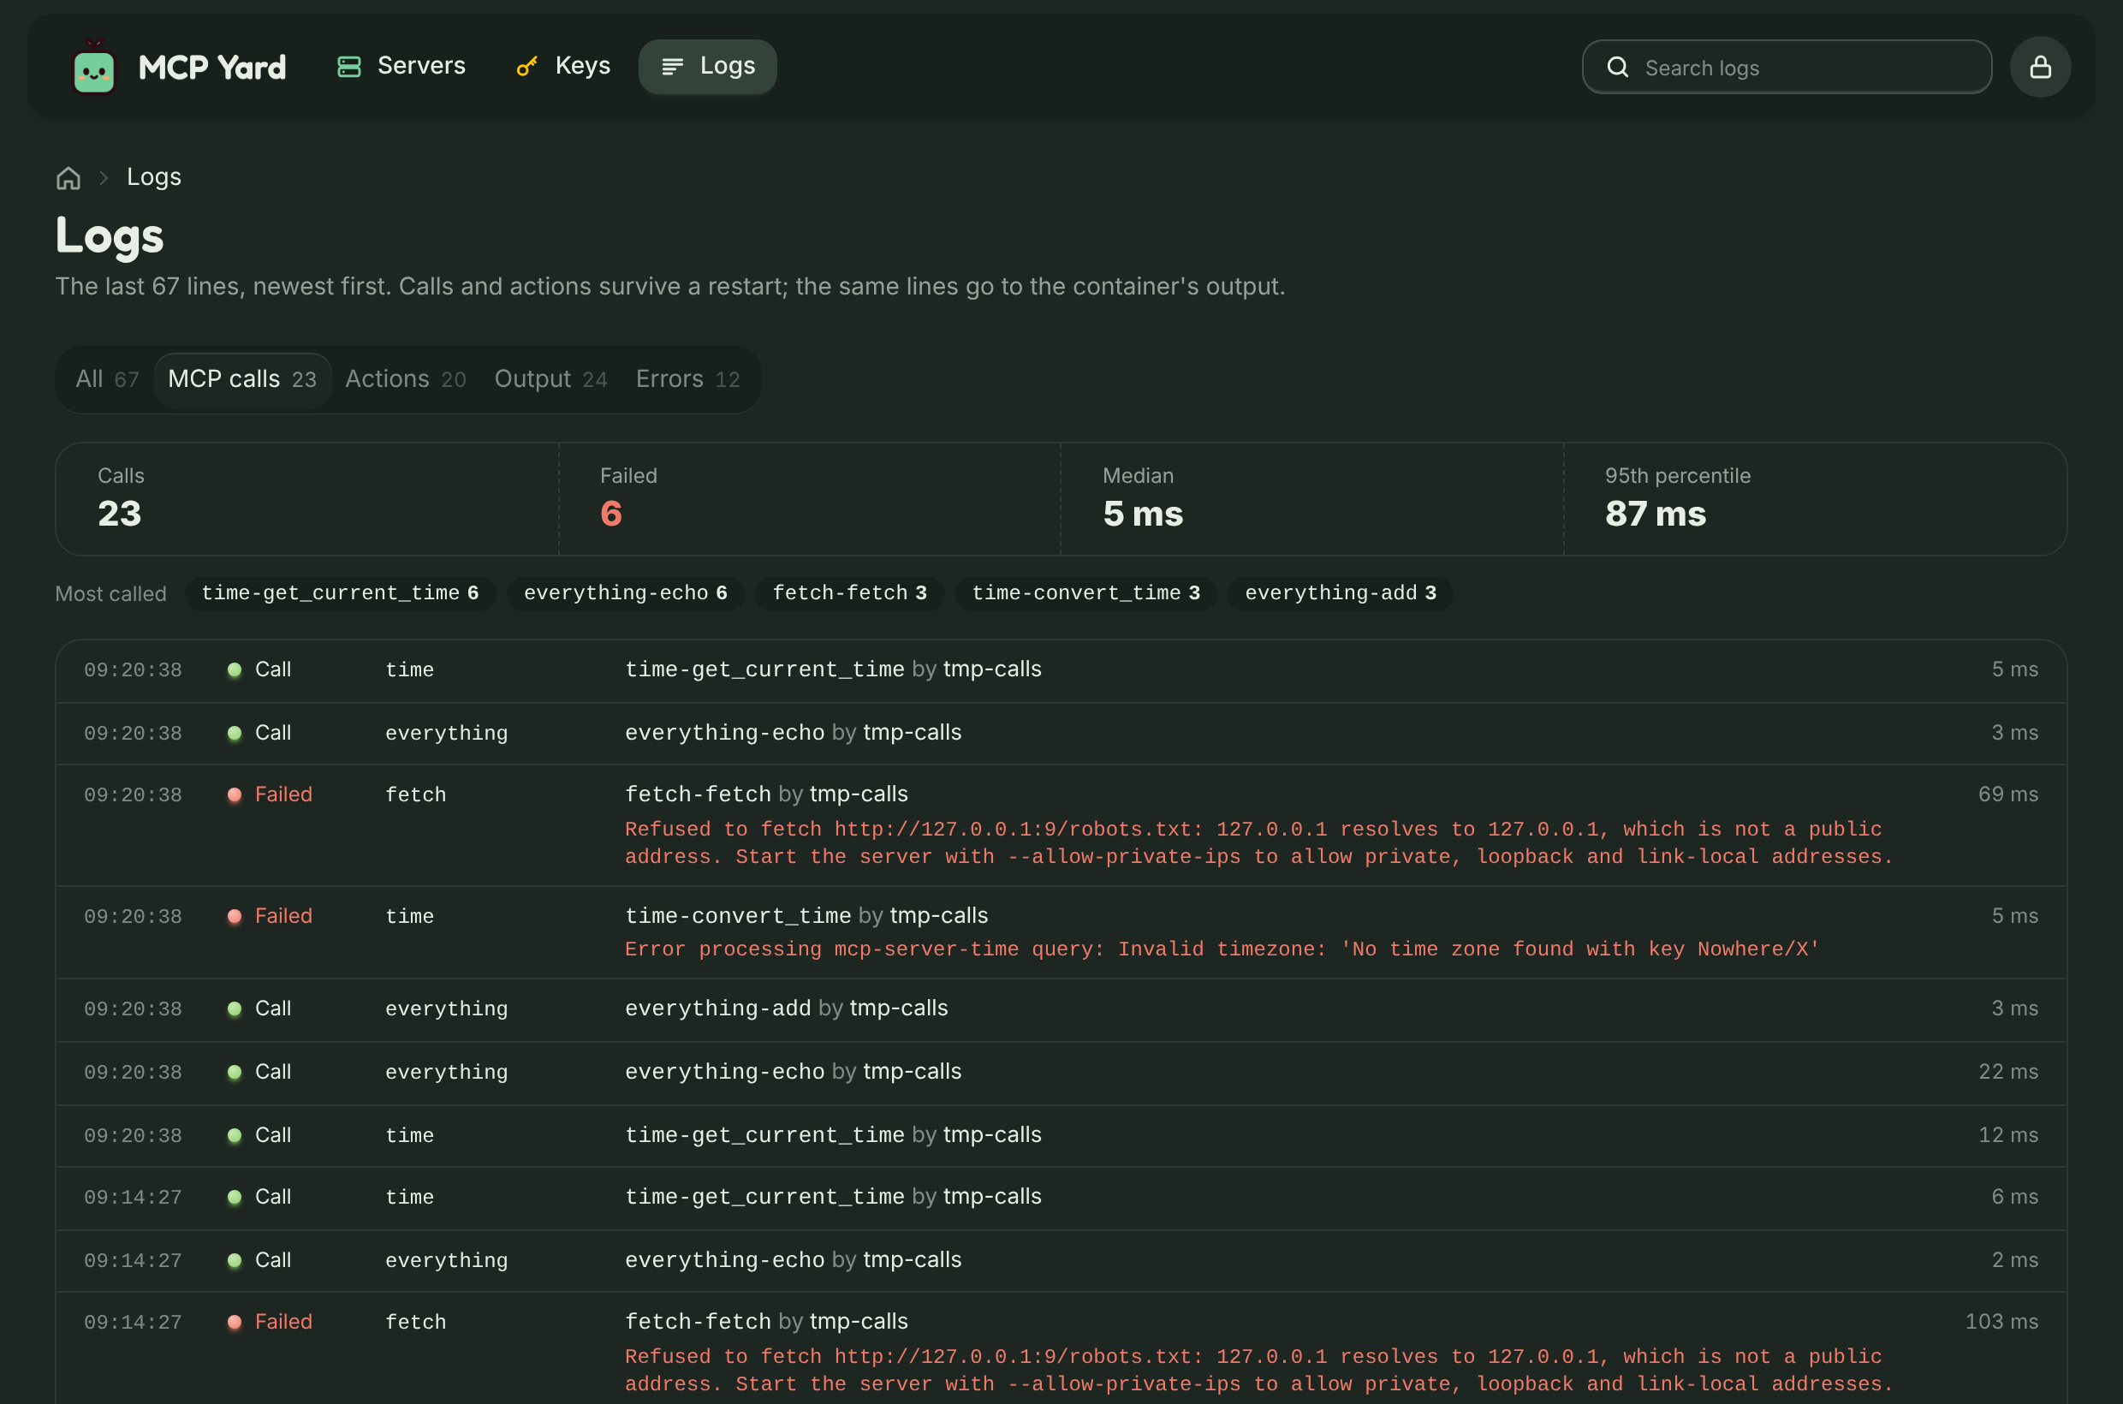This screenshot has height=1404, width=2123.
Task: Click the Logs lines icon
Action: tap(673, 67)
